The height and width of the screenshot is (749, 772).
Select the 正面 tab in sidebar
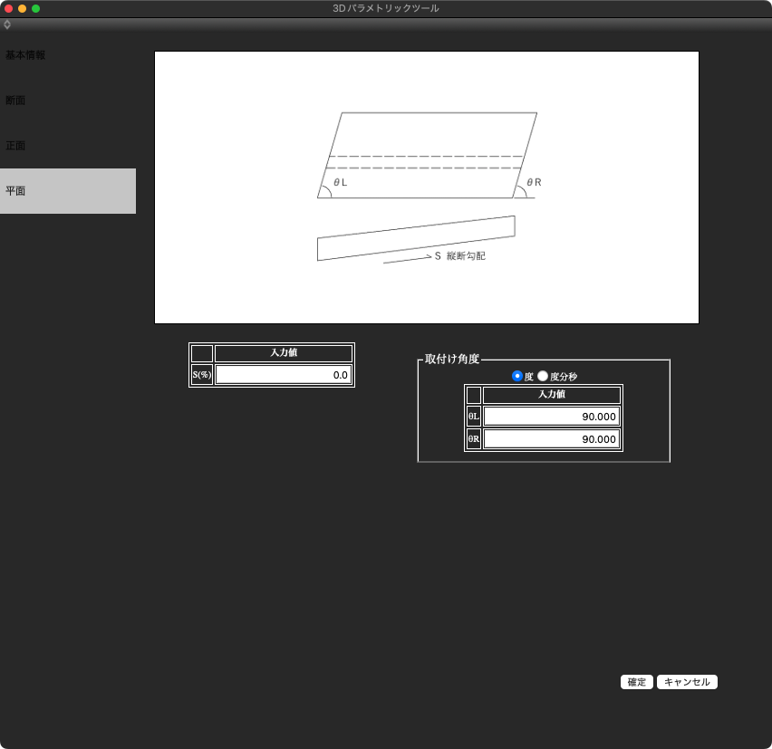[15, 146]
